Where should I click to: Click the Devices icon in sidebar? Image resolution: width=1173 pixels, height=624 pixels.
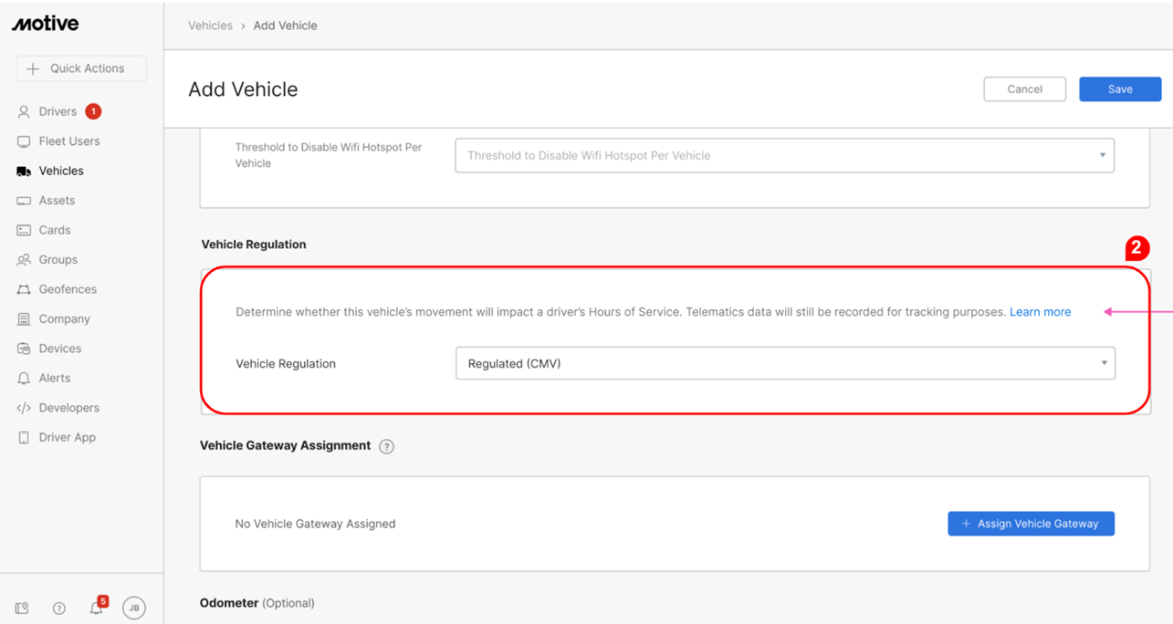(x=24, y=348)
